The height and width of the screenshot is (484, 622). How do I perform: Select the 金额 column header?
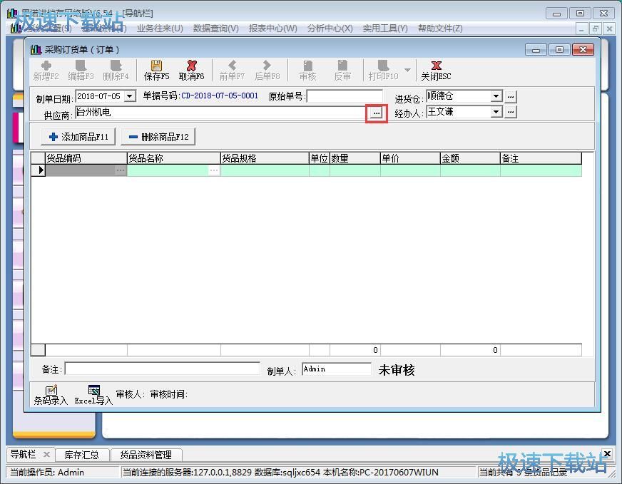470,158
